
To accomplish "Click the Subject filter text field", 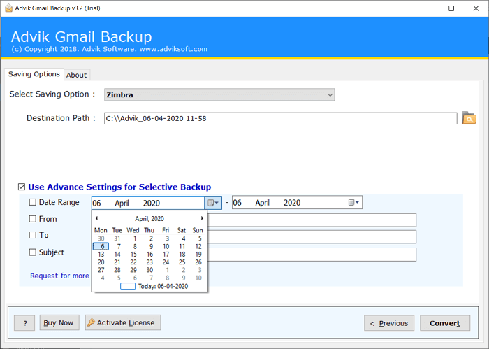I will click(312, 255).
